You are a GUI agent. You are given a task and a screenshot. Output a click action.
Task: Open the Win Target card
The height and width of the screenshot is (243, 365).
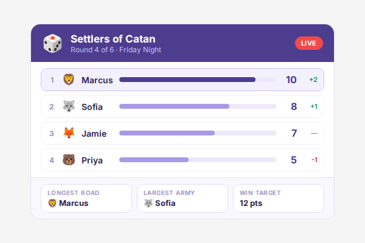pos(278,198)
